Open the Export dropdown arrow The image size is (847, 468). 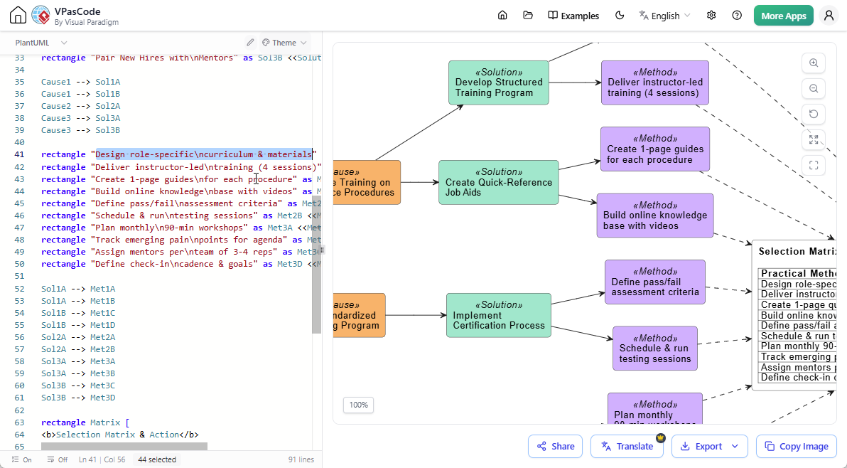pyautogui.click(x=735, y=447)
